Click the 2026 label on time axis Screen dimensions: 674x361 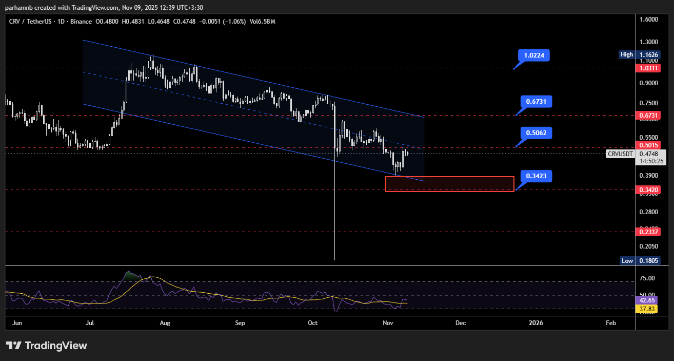pyautogui.click(x=536, y=323)
